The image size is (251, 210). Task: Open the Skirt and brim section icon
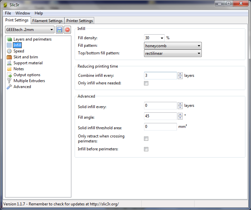pos(9,57)
